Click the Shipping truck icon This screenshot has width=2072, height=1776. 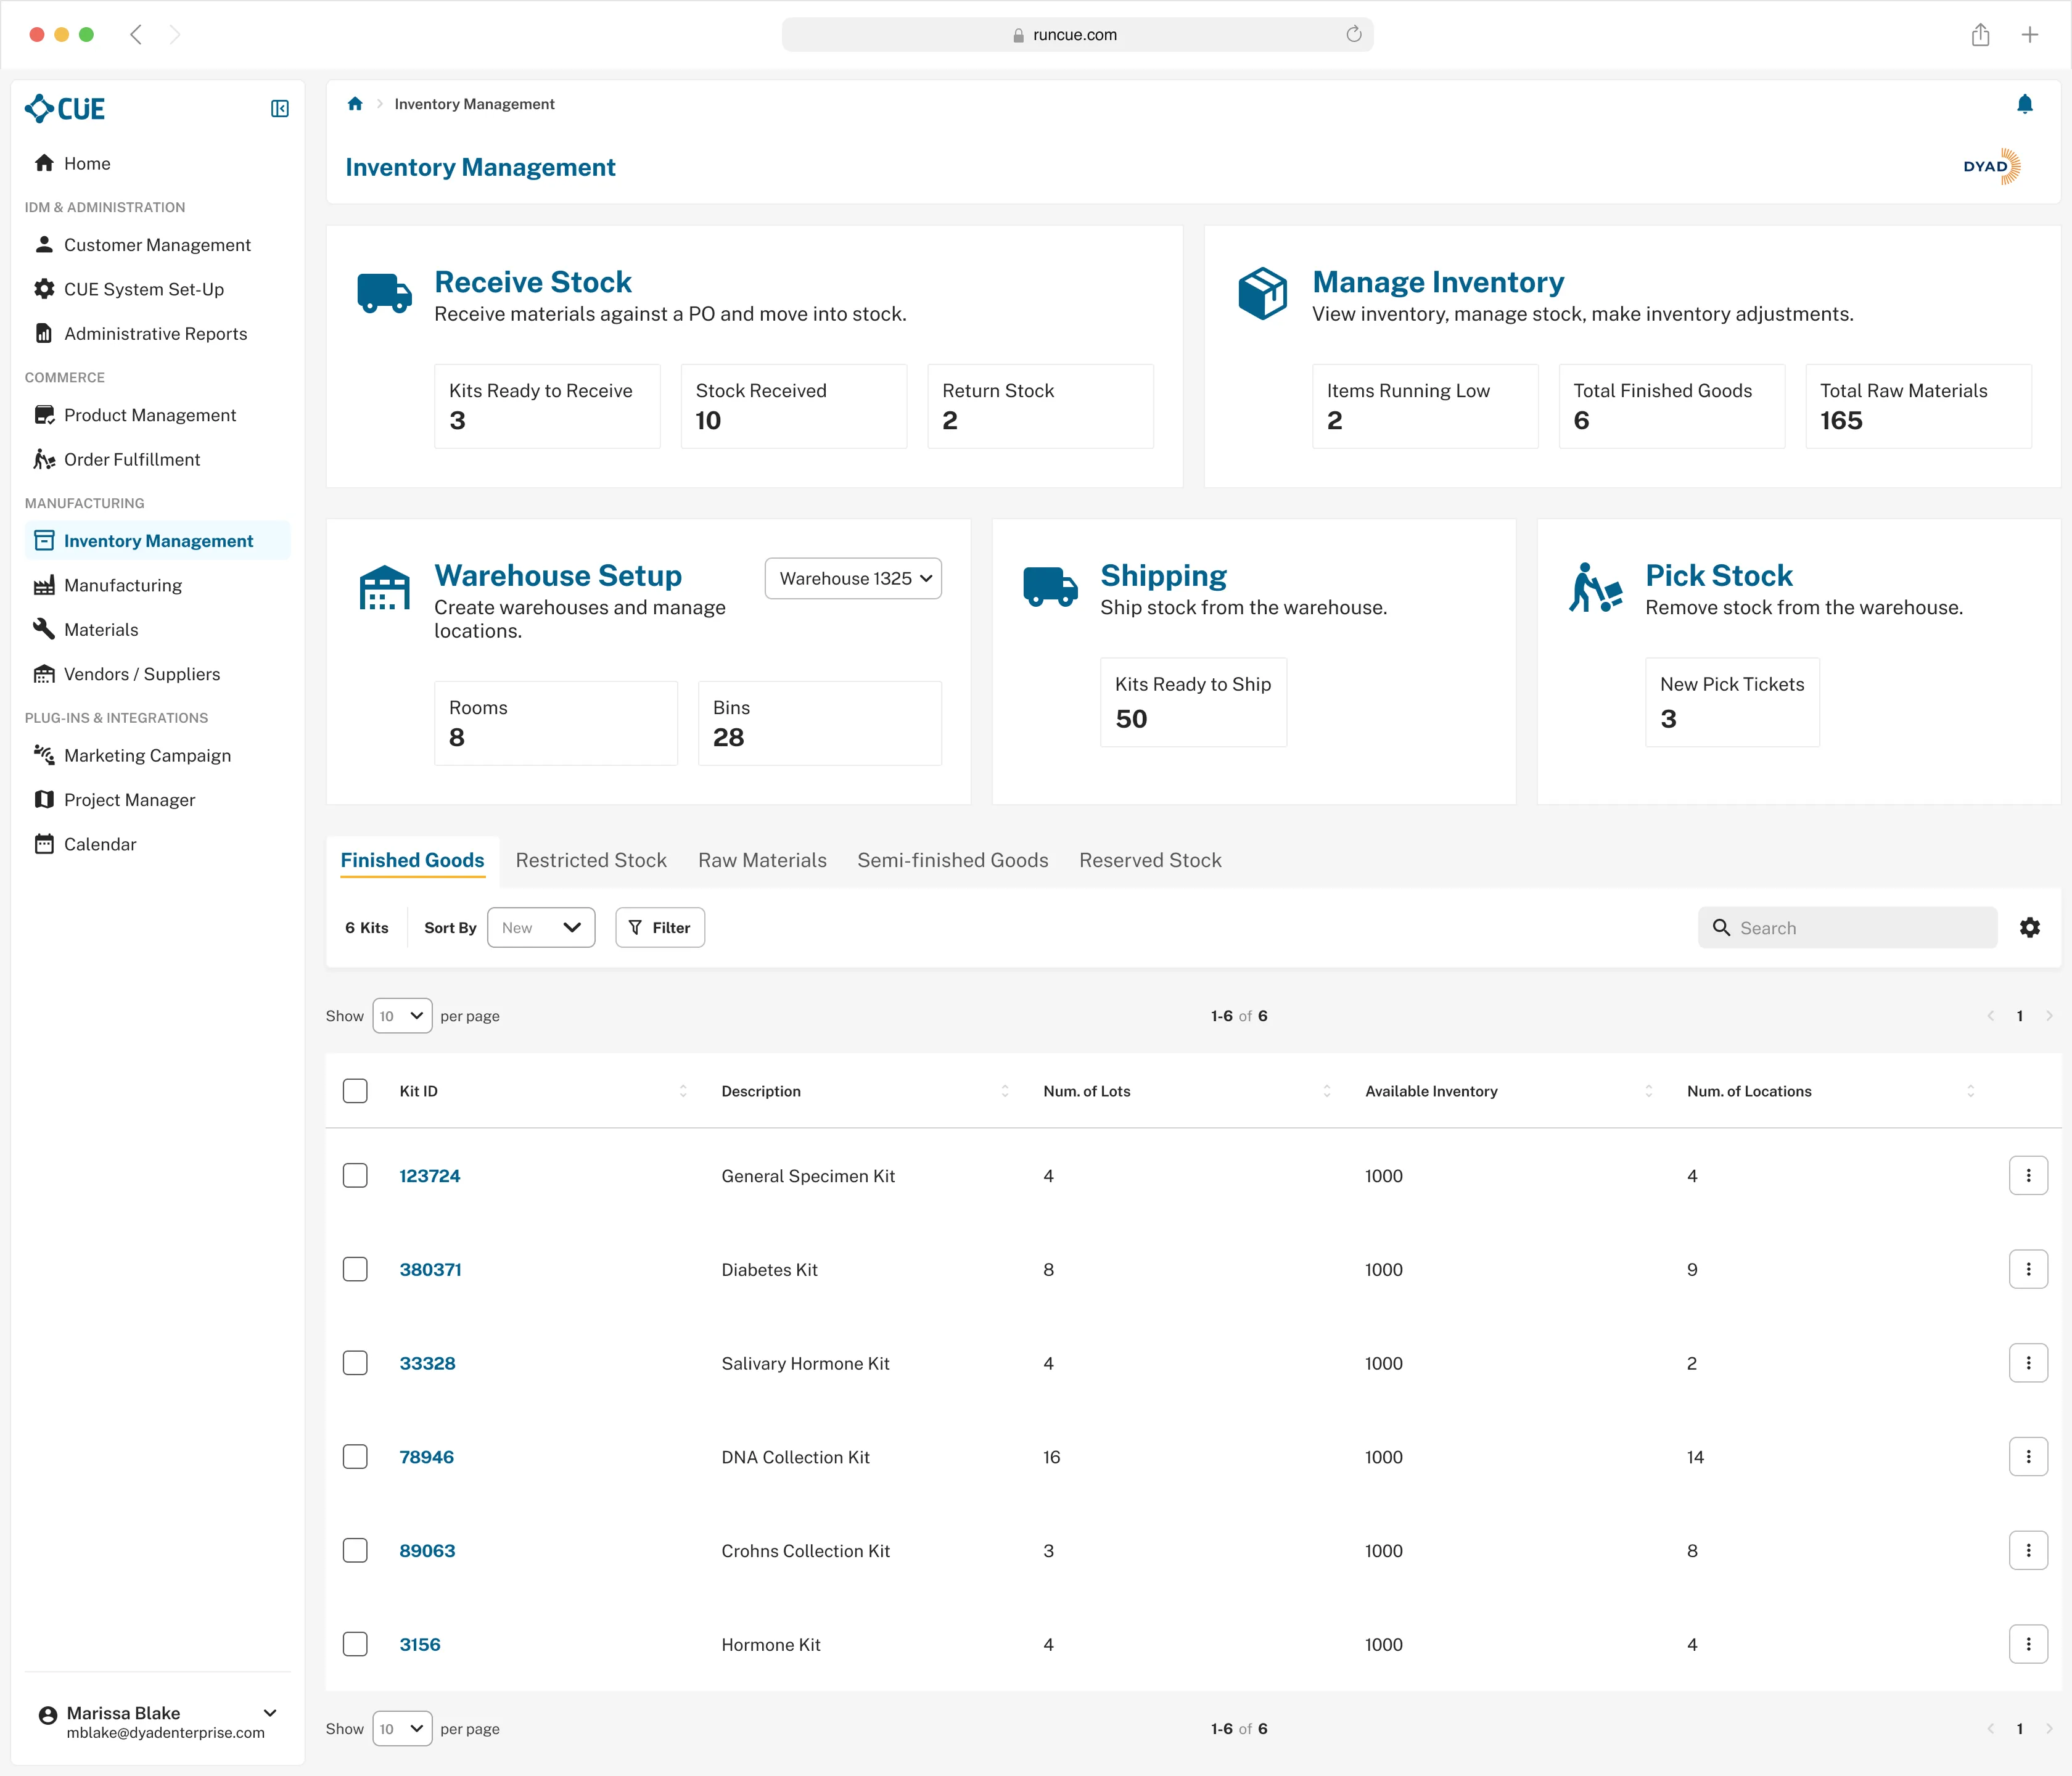1050,587
